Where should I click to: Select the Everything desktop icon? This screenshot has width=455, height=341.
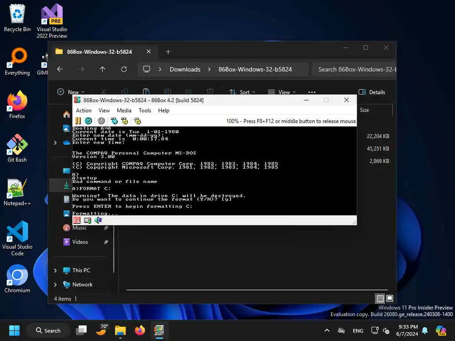17,61
